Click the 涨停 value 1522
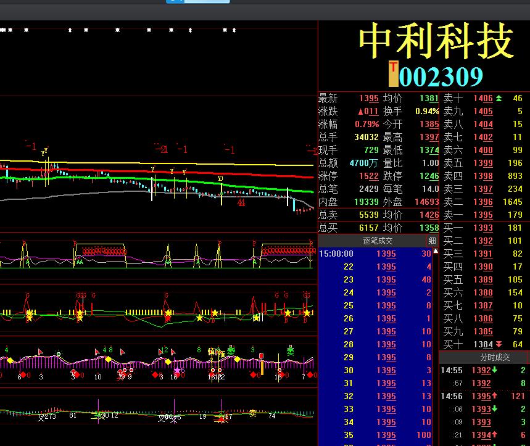This screenshot has height=446, width=530. pyautogui.click(x=369, y=176)
